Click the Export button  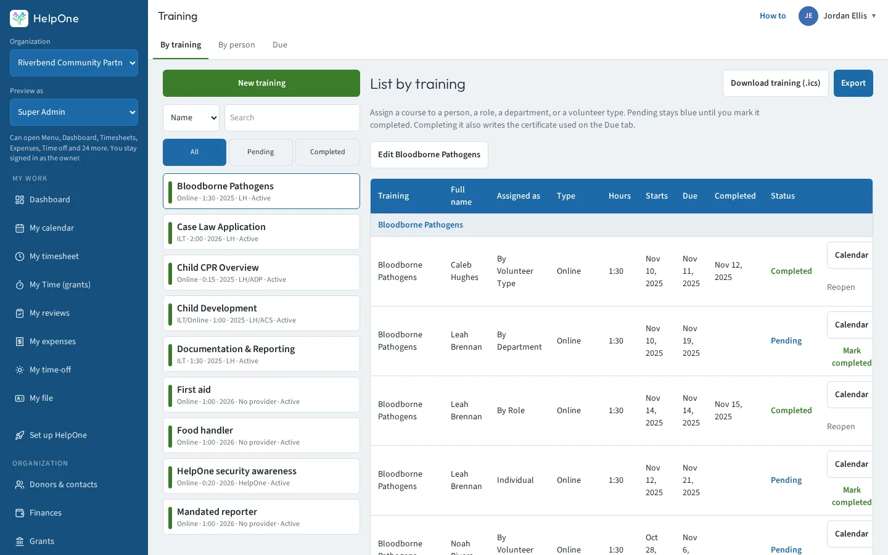pyautogui.click(x=853, y=83)
